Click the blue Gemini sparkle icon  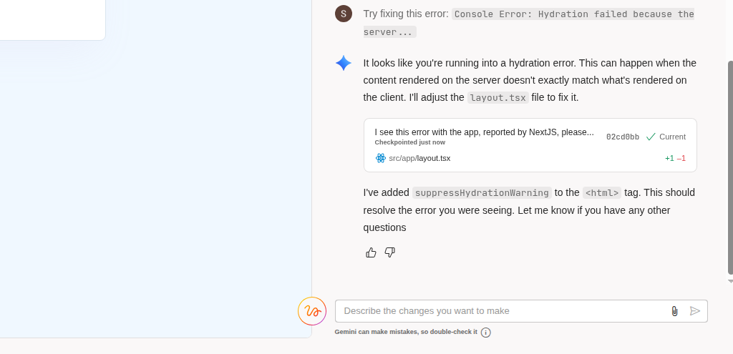click(x=344, y=63)
